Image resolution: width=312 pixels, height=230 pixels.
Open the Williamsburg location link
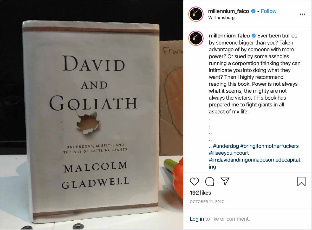click(222, 18)
